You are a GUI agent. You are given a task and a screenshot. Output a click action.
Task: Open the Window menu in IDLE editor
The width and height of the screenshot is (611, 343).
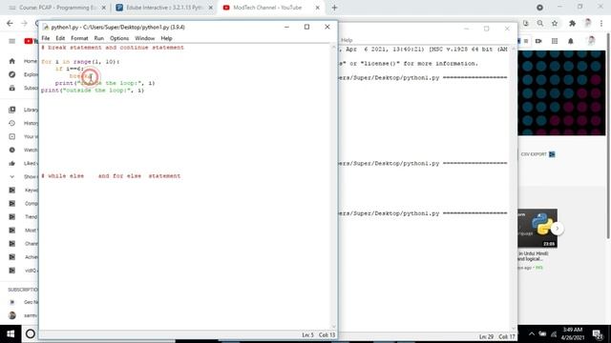tap(144, 38)
